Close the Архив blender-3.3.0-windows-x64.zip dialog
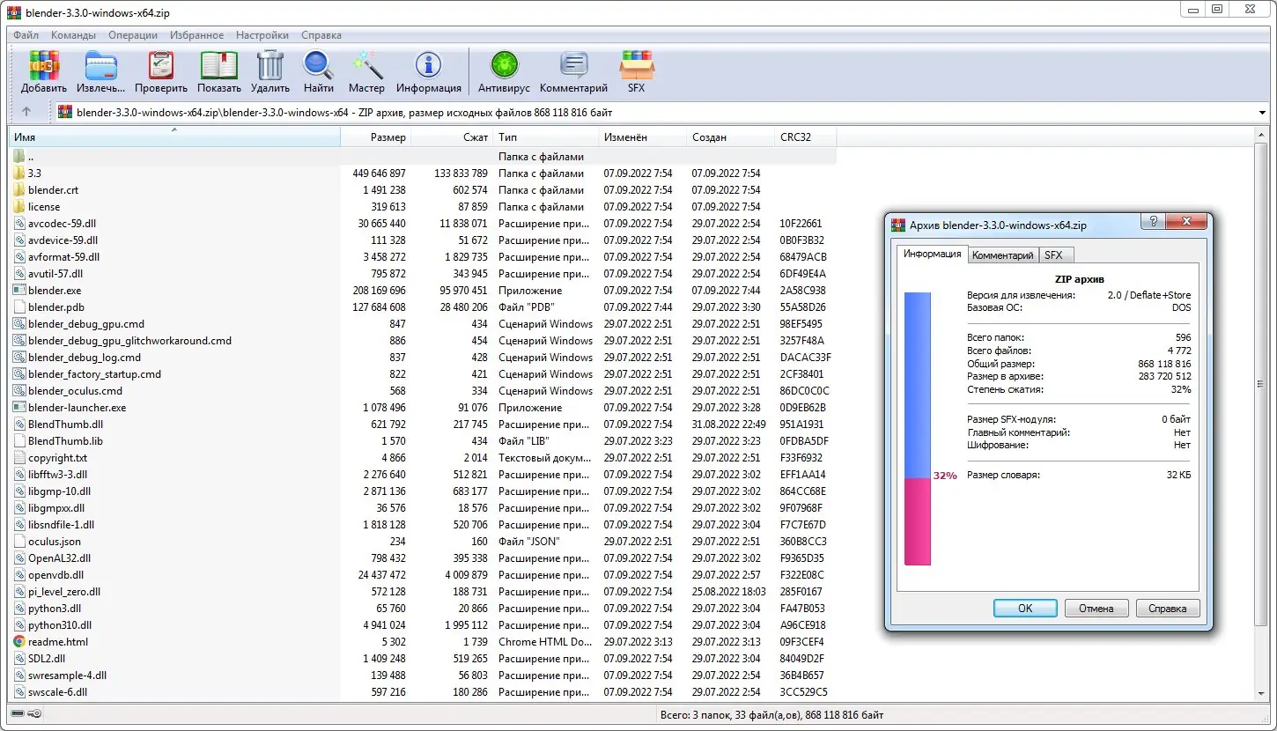The image size is (1277, 731). 1186,222
